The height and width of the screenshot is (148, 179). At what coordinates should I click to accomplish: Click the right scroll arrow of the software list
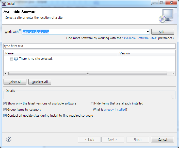[x=173, y=73]
